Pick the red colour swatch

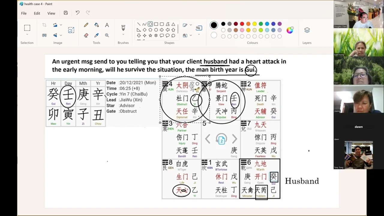[242, 24]
